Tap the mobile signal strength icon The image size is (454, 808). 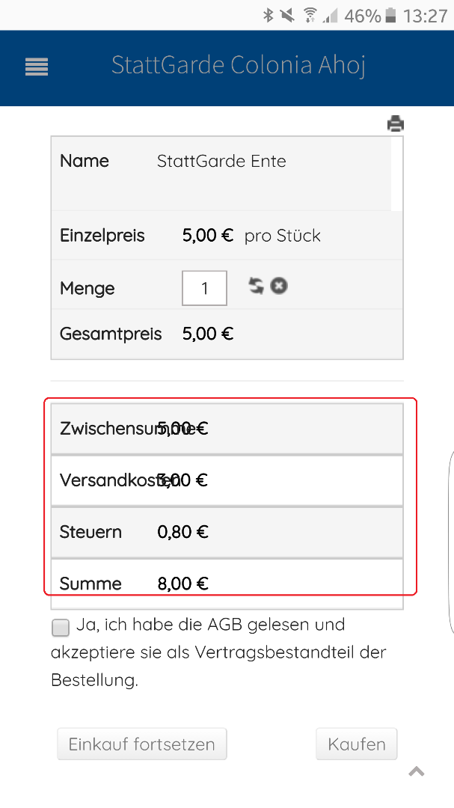[329, 16]
